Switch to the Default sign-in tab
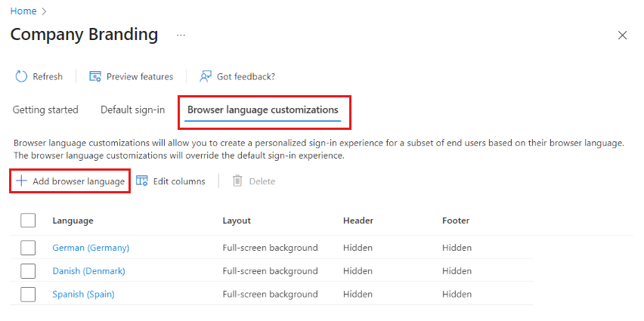This screenshot has height=321, width=644. 133,110
